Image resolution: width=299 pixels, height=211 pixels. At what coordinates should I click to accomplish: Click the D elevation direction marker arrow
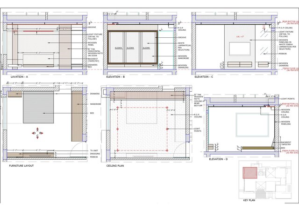(x=34, y=133)
